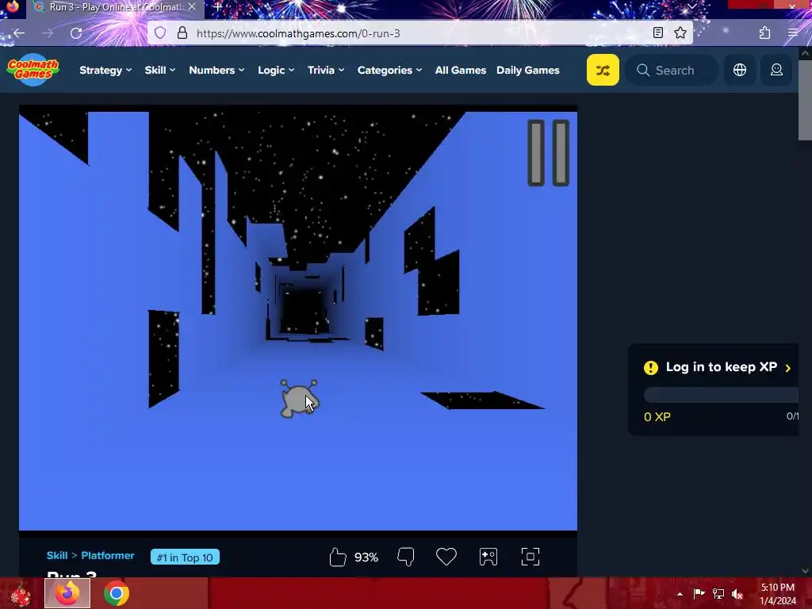
Task: Expand the Strategy menu
Action: tap(105, 70)
